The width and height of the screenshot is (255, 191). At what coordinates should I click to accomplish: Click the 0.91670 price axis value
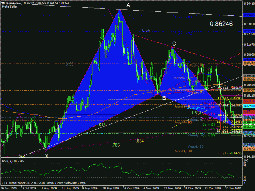[x=249, y=44]
